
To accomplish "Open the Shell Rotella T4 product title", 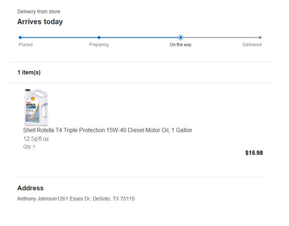I will (x=108, y=130).
